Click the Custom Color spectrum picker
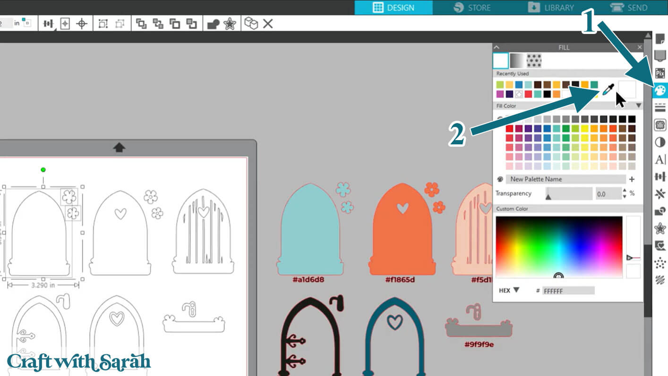668x376 pixels. (559, 247)
